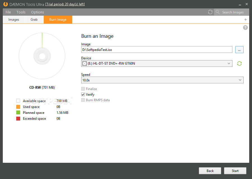This screenshot has width=252, height=179.
Task: Click the Back button
Action: 210,171
